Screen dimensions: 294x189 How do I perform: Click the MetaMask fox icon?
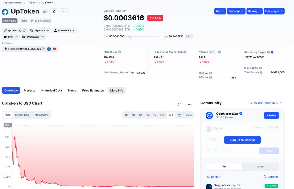pos(55,49)
